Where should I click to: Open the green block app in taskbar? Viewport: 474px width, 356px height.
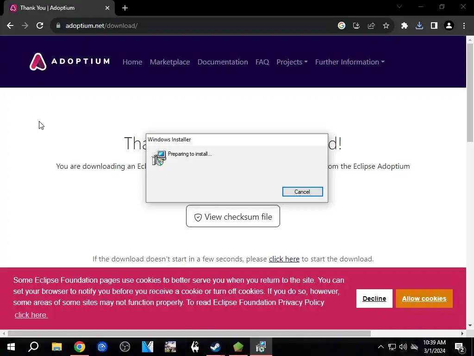[238, 347]
